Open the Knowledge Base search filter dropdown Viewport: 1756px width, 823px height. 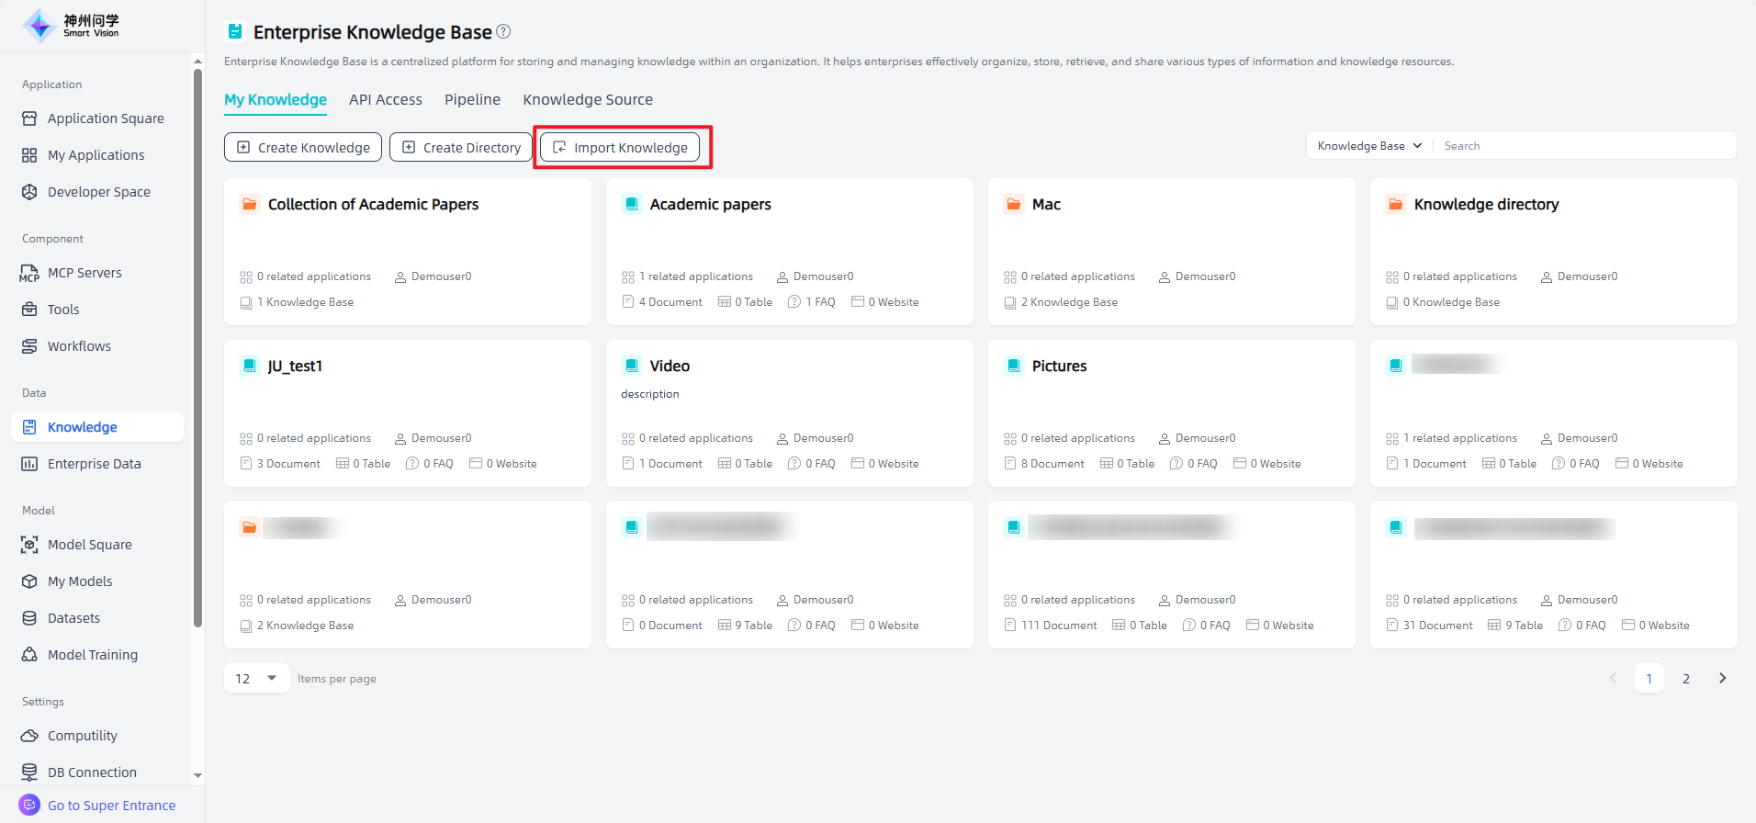(1369, 146)
